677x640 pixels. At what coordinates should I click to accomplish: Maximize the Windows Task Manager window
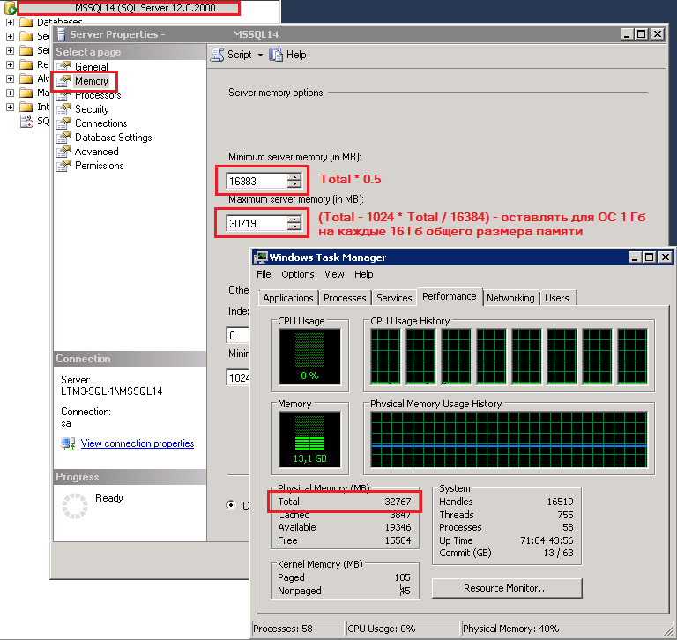tap(650, 257)
